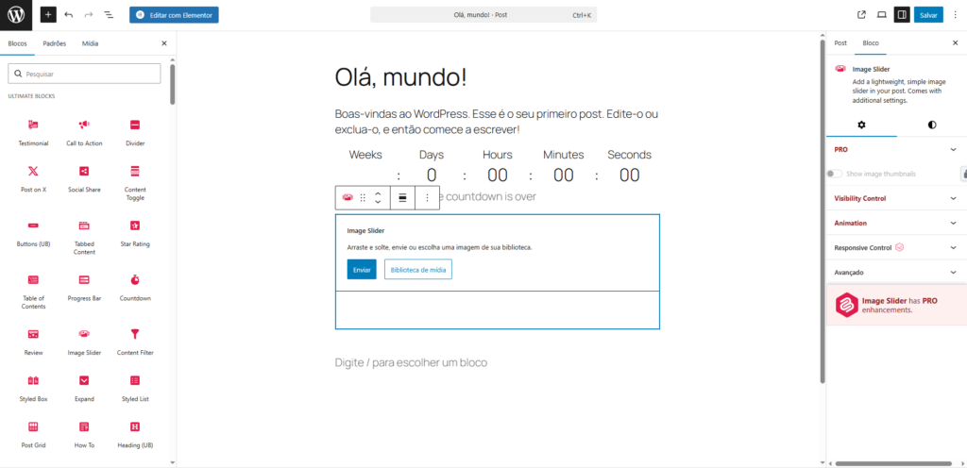Insert the Tabbed Content block
This screenshot has height=468, width=967.
(x=84, y=237)
